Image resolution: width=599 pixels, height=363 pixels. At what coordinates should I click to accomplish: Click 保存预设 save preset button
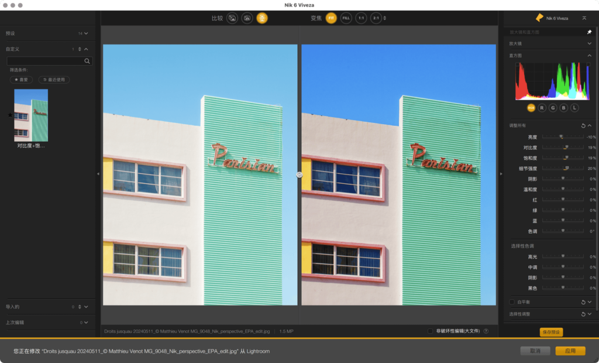click(551, 332)
